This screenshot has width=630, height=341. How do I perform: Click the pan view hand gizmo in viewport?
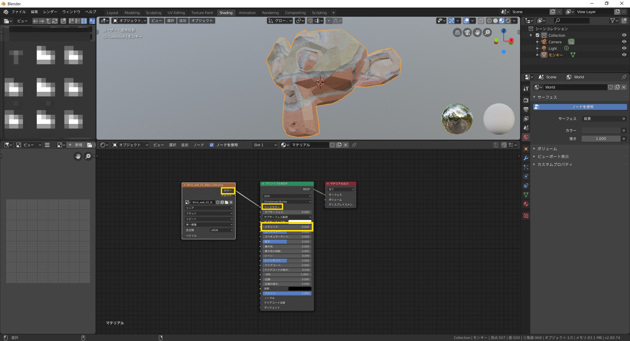(x=477, y=32)
